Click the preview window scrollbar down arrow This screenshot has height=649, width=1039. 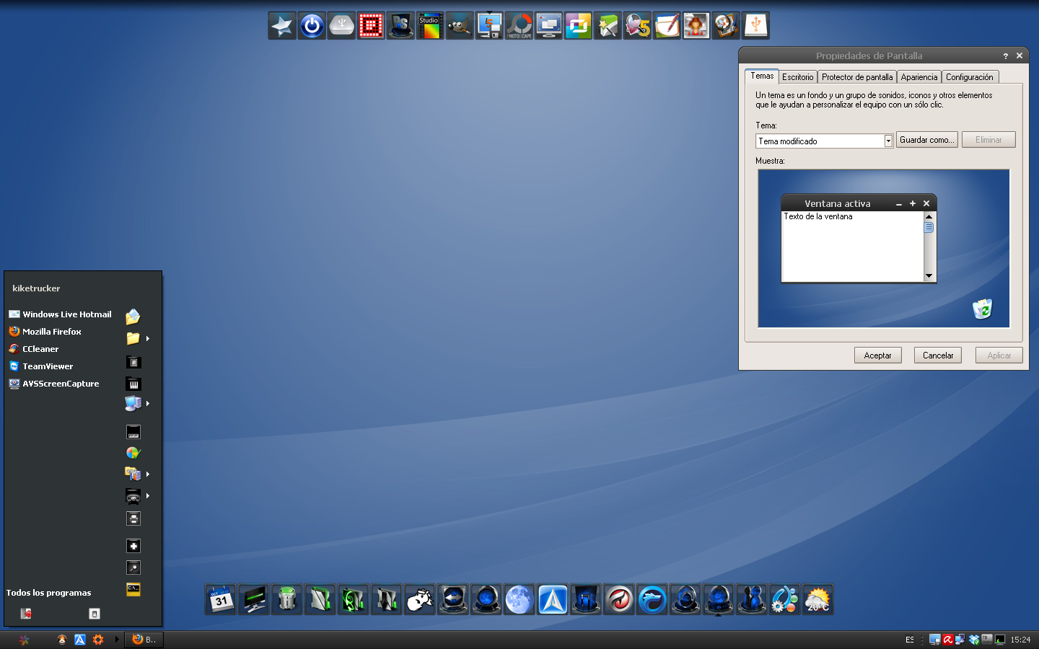tap(929, 275)
